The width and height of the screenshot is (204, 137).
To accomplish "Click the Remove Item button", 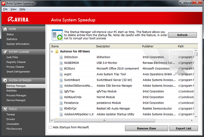I will 146,128.
